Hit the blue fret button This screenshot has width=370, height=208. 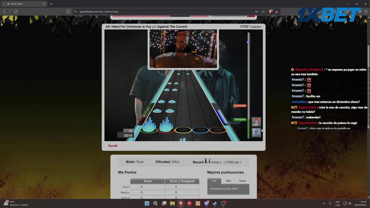[200, 130]
